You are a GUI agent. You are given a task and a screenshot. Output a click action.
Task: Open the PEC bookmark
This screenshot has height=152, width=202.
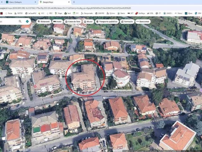click(x=50, y=13)
